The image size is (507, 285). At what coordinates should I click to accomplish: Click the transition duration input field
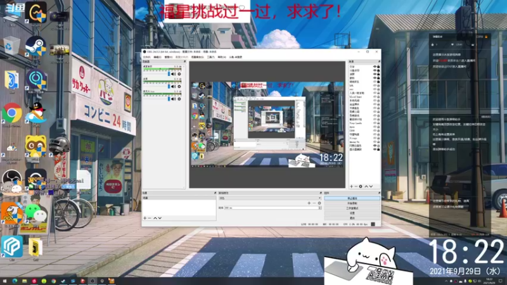(x=271, y=208)
